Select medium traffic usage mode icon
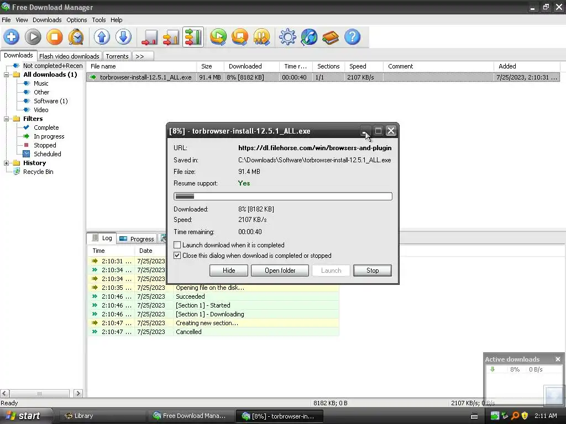The image size is (566, 424). 171,37
